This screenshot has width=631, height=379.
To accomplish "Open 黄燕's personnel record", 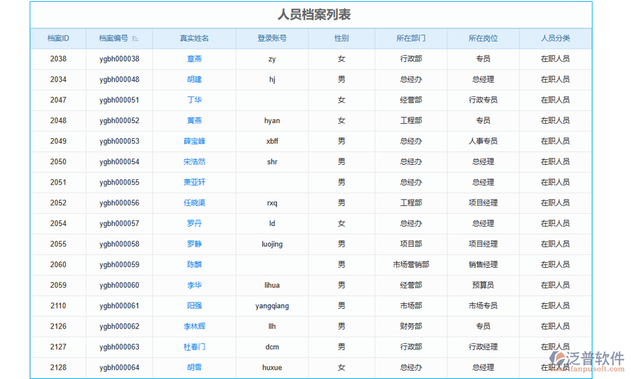I will click(194, 121).
